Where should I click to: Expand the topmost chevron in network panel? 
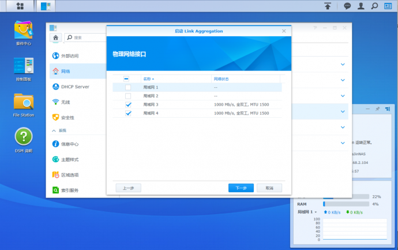343,65
